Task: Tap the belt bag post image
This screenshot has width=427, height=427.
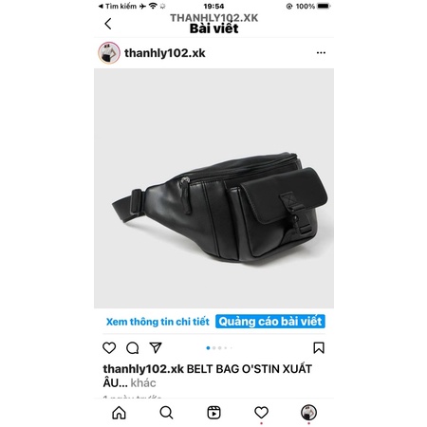Action: click(213, 188)
